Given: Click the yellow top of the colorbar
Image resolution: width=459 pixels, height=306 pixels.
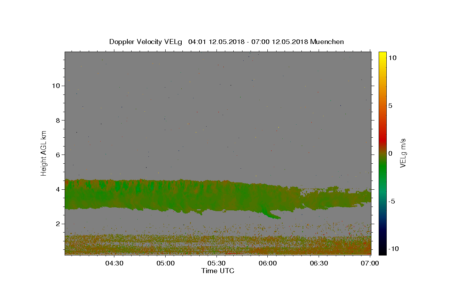Looking at the screenshot, I should [382, 55].
